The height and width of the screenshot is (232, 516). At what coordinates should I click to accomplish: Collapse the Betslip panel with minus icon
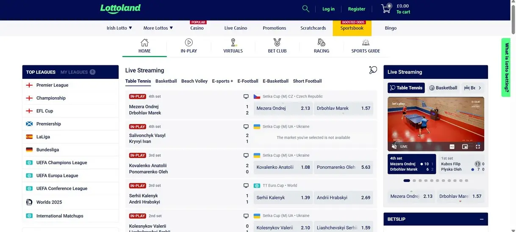(482, 219)
